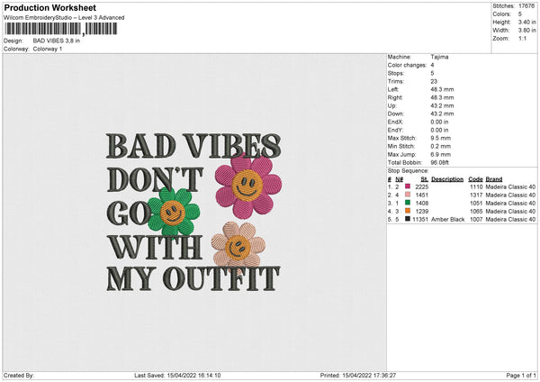Click stitch count 1239 in stop 4
540x382 pixels.
pos(422,212)
